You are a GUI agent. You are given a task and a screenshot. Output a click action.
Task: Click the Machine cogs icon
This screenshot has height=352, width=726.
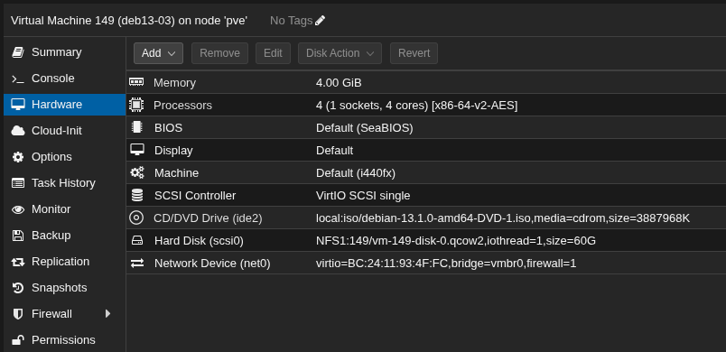[136, 172]
